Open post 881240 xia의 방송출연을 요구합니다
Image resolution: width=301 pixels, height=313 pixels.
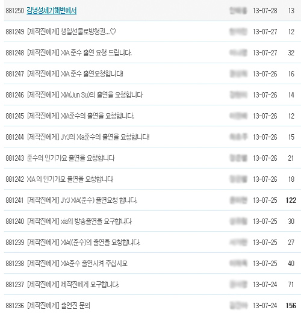tap(79, 222)
